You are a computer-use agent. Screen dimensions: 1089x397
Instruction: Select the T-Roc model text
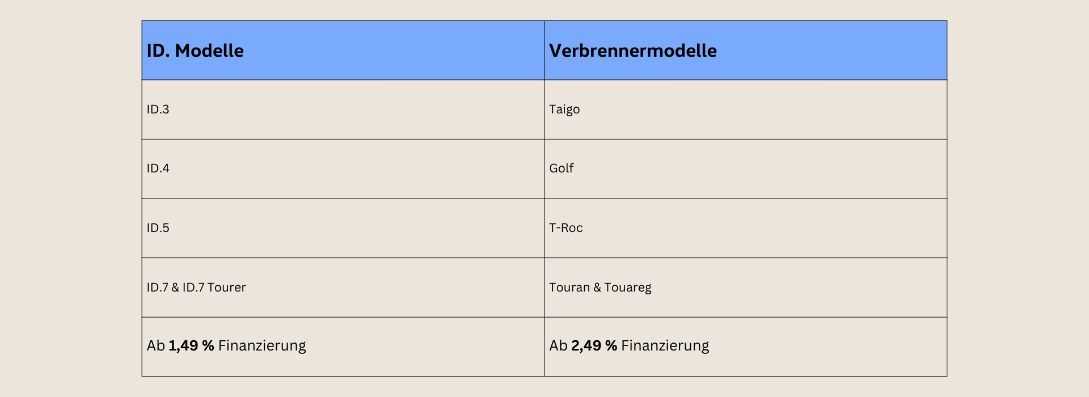(565, 228)
